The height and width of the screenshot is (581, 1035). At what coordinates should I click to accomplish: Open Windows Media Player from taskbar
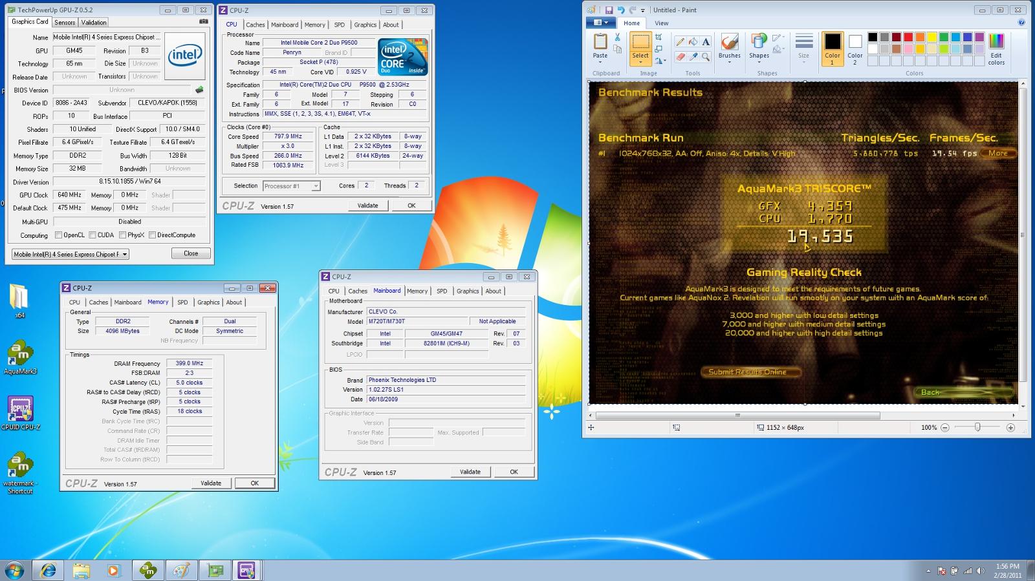[114, 571]
